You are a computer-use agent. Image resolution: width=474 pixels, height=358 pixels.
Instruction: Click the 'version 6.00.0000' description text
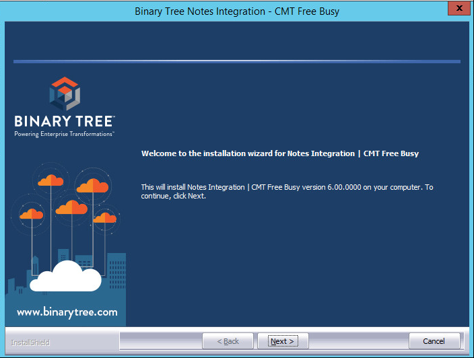point(287,192)
